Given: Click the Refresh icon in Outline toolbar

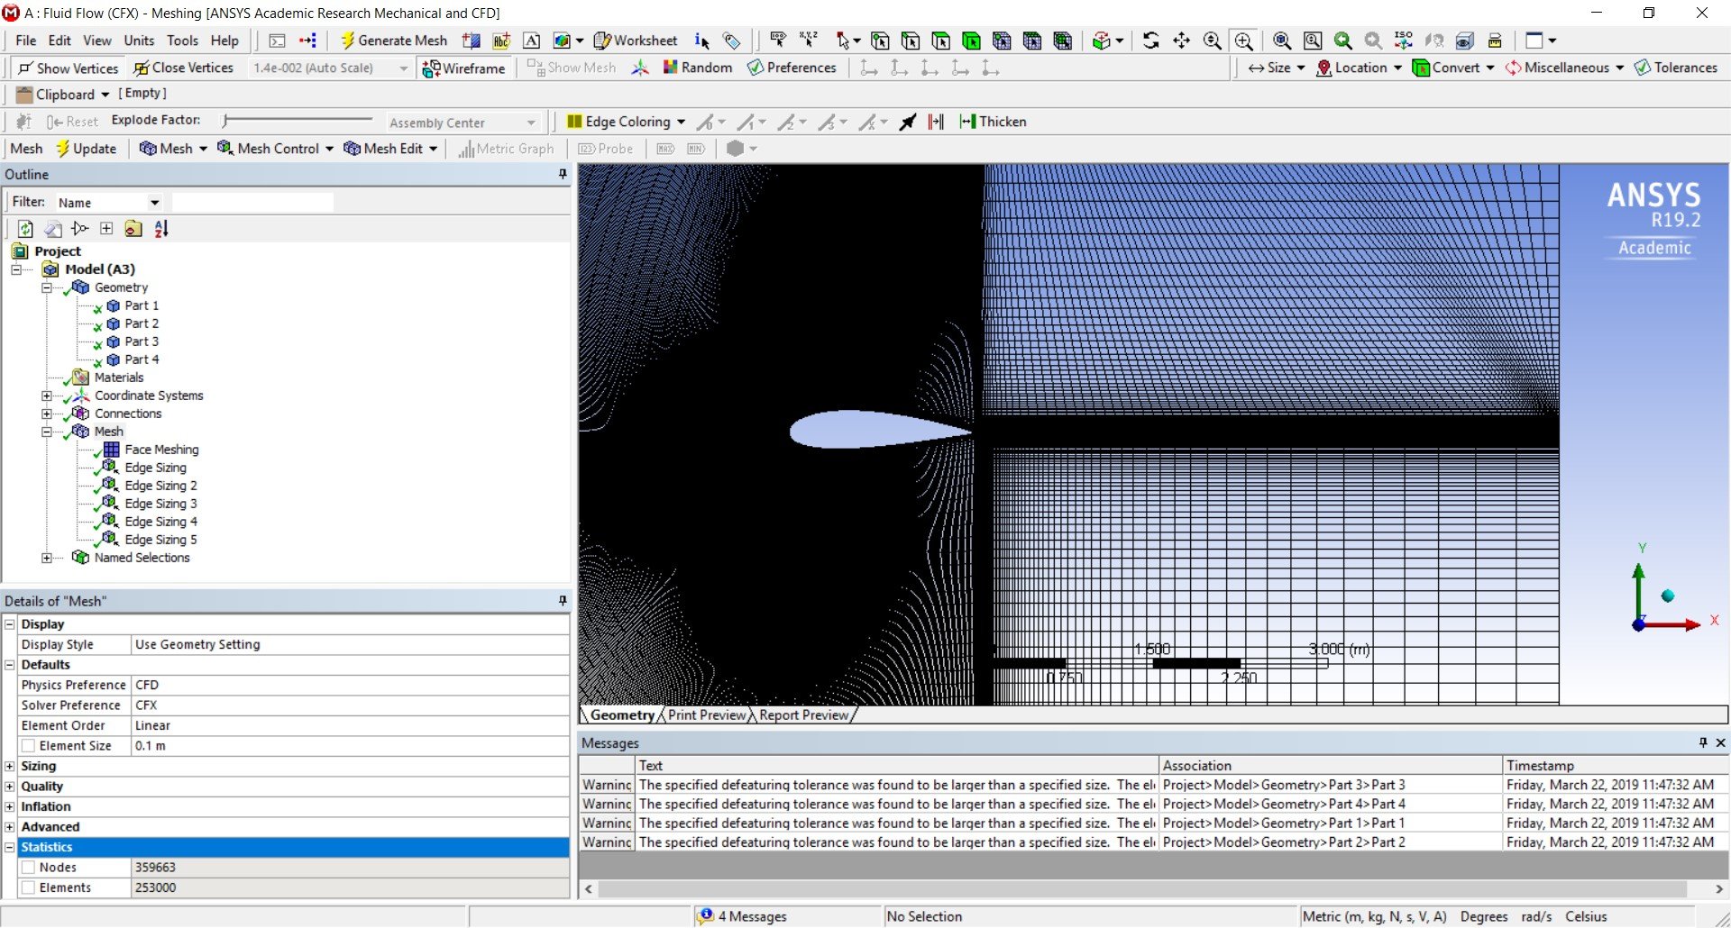Looking at the screenshot, I should tap(25, 229).
